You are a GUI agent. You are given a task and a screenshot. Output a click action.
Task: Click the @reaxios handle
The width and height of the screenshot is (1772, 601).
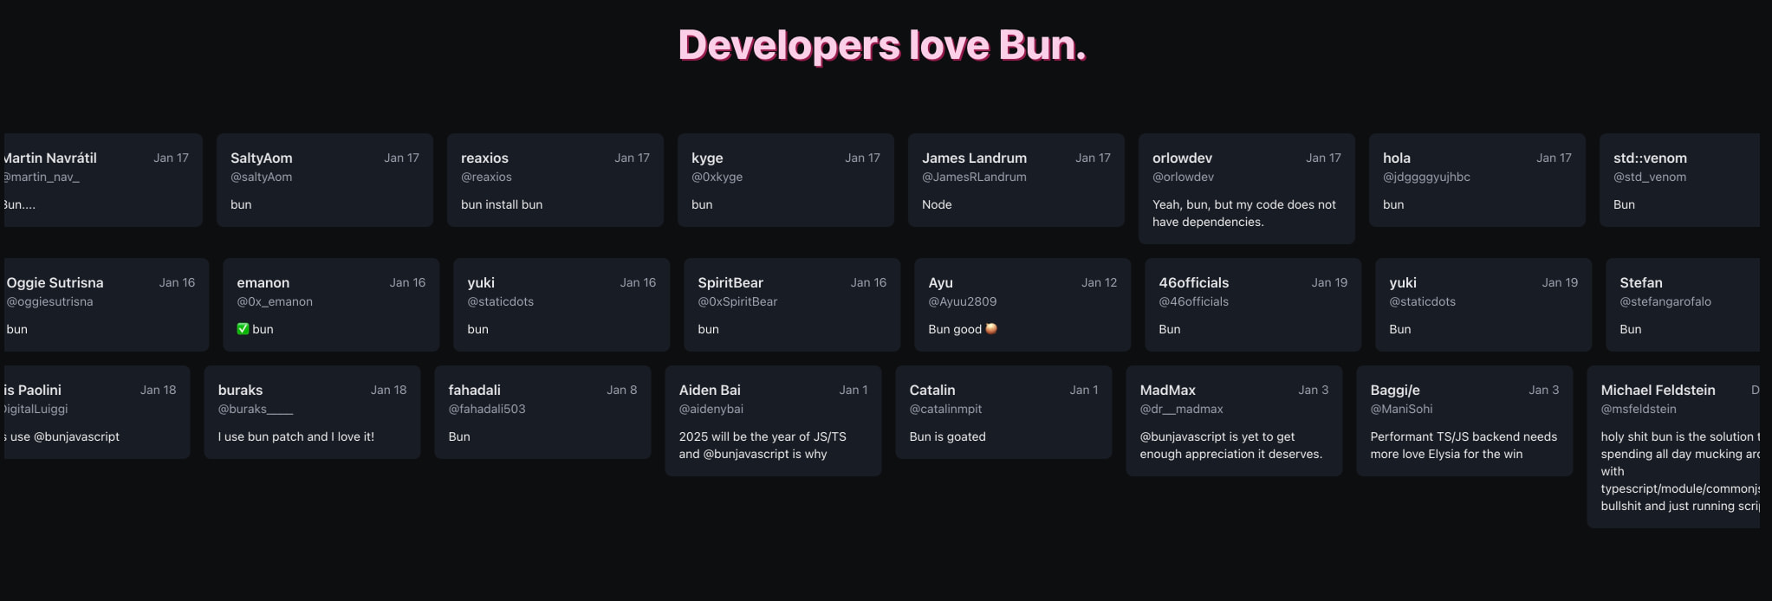tap(486, 177)
